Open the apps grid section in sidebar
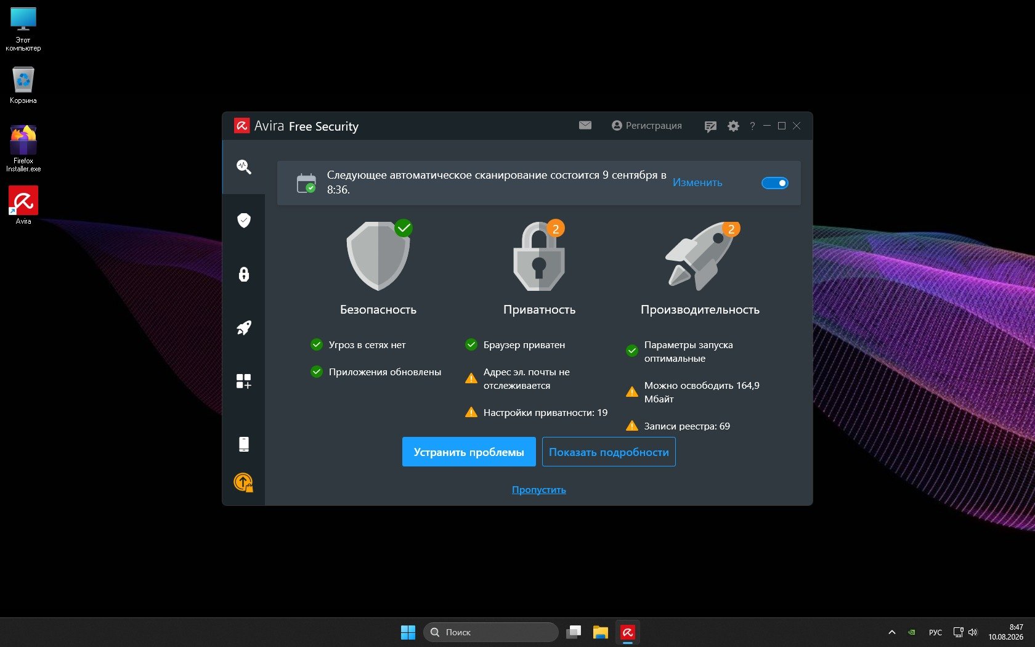The height and width of the screenshot is (647, 1035). [x=244, y=381]
